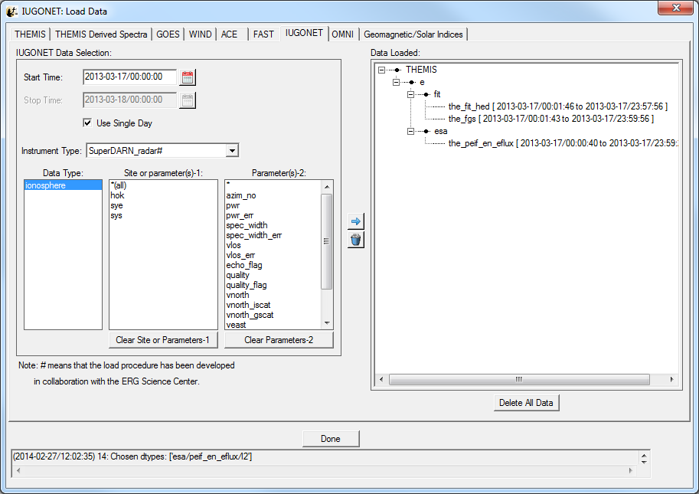699x494 pixels.
Task: Collapse the fit tree branch
Action: pyautogui.click(x=410, y=94)
